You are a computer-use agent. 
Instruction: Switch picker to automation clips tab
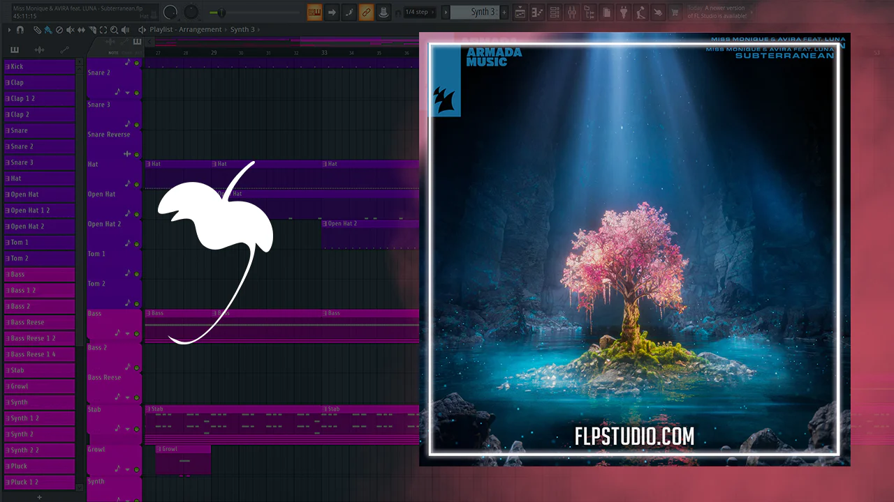[x=65, y=50]
